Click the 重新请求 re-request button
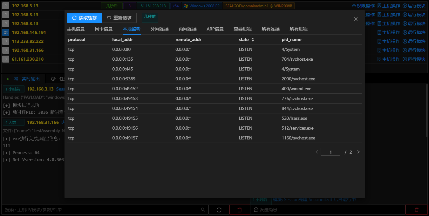This screenshot has height=216, width=429. [x=119, y=18]
